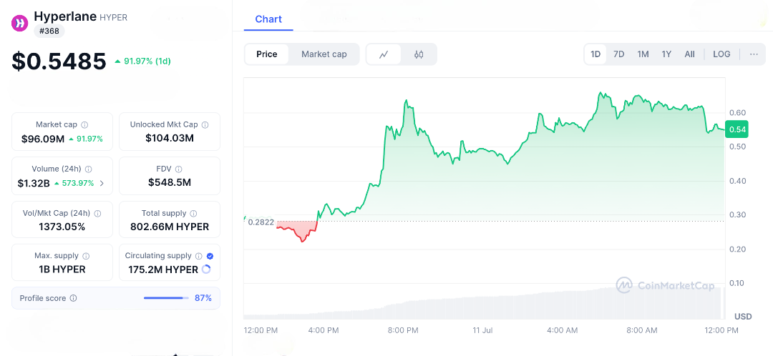Select the 1Y time range
Viewport: 773px width, 356px height.
pyautogui.click(x=666, y=54)
